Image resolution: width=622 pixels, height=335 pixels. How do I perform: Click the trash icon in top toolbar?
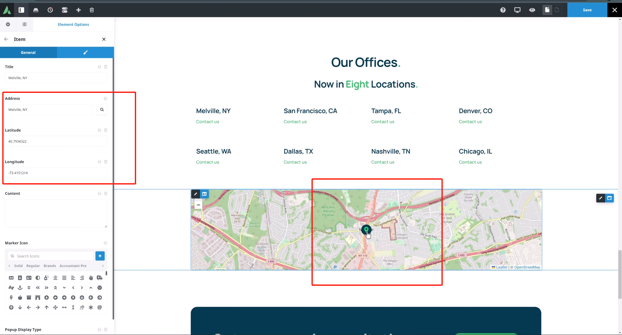92,10
